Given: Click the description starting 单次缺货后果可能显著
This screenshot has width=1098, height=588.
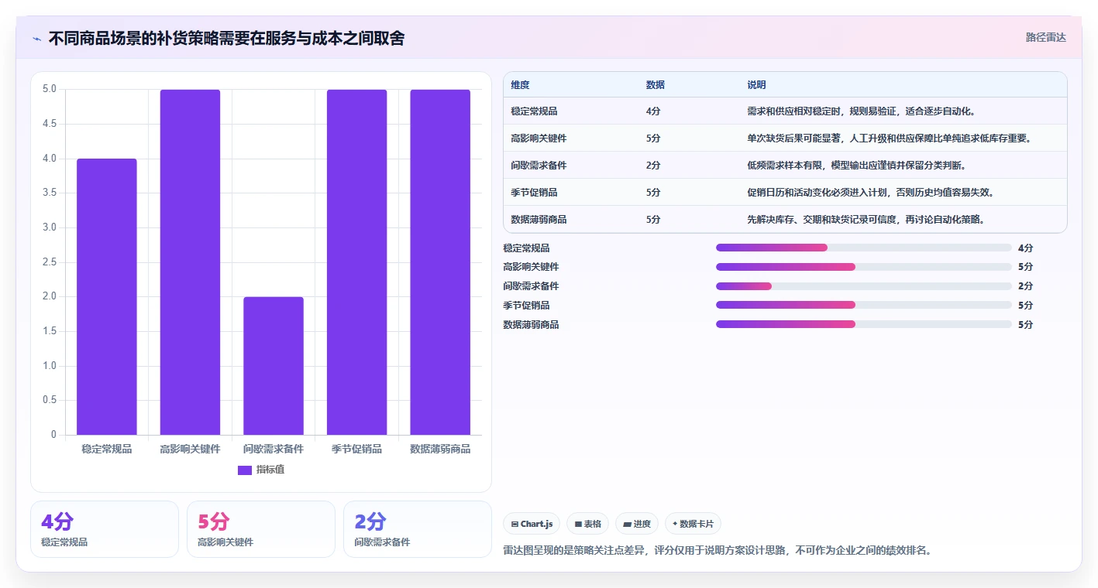Looking at the screenshot, I should (x=891, y=138).
